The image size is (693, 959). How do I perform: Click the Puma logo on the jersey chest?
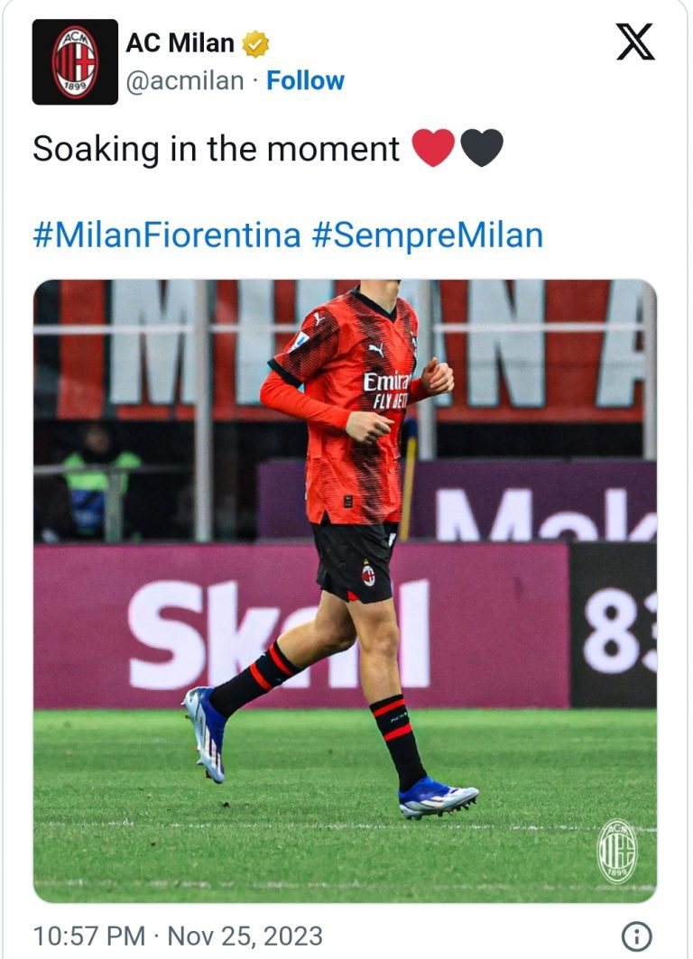click(376, 349)
